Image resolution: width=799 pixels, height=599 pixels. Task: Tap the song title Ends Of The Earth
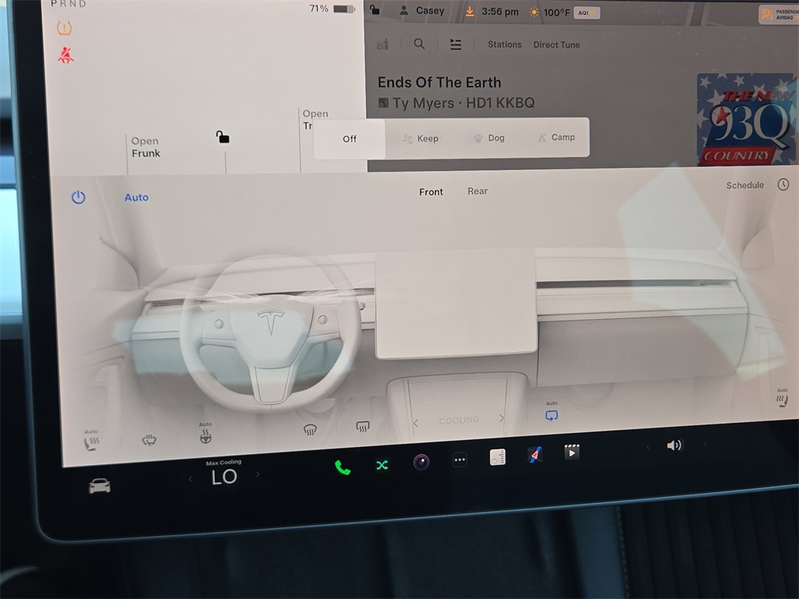[x=439, y=83]
